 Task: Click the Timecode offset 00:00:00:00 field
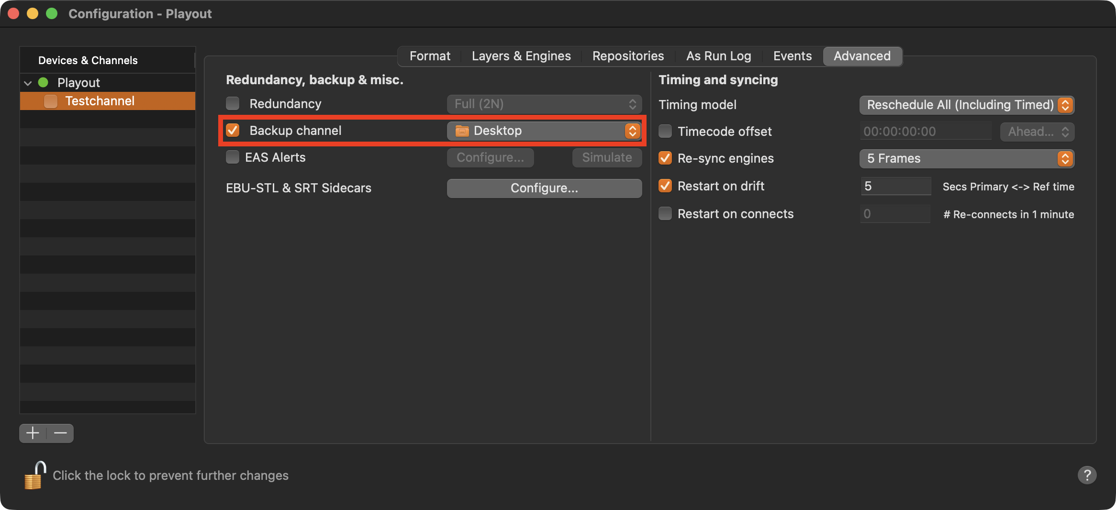click(925, 132)
